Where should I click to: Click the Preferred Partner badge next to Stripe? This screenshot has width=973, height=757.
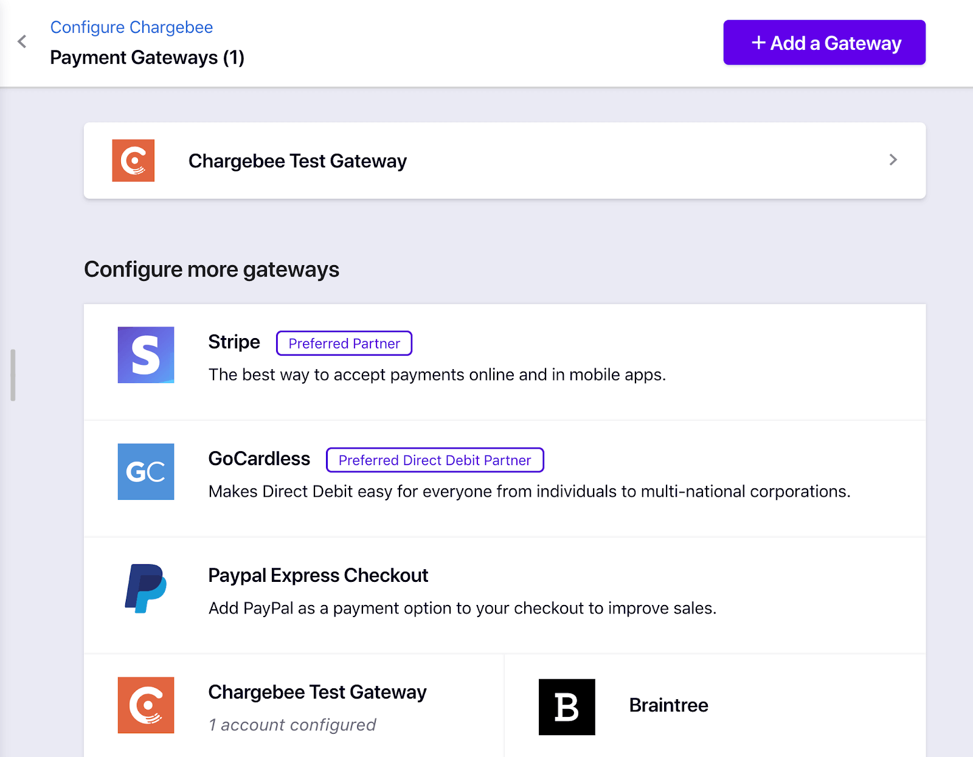(344, 343)
